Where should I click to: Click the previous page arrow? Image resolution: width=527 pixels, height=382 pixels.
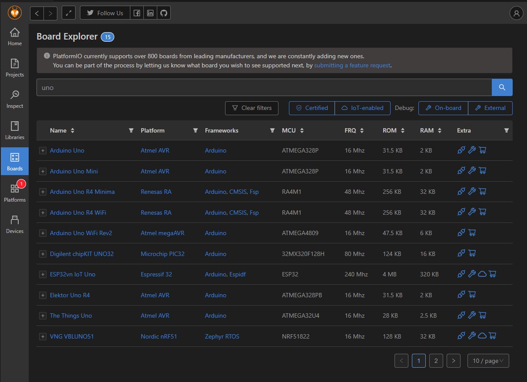[x=401, y=361]
